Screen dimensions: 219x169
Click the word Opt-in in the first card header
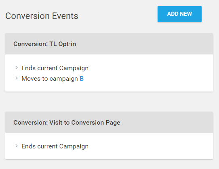coord(67,44)
